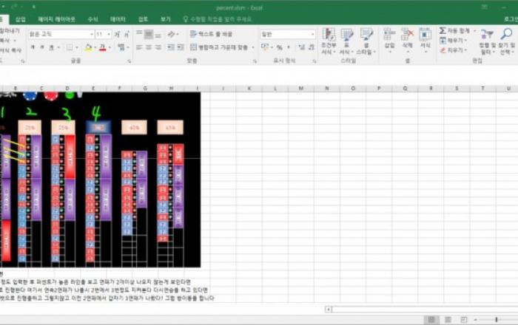This screenshot has width=518, height=325.
Task: Open number format (일반) combo box
Action: [x=288, y=34]
